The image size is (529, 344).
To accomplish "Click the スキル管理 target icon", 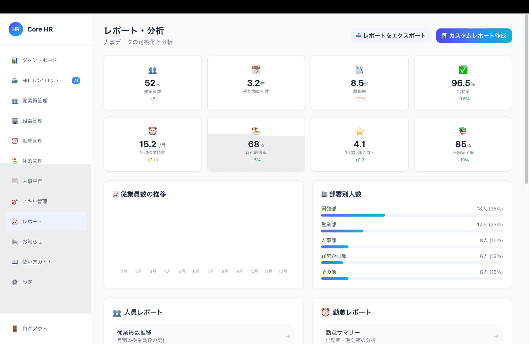I will (15, 201).
